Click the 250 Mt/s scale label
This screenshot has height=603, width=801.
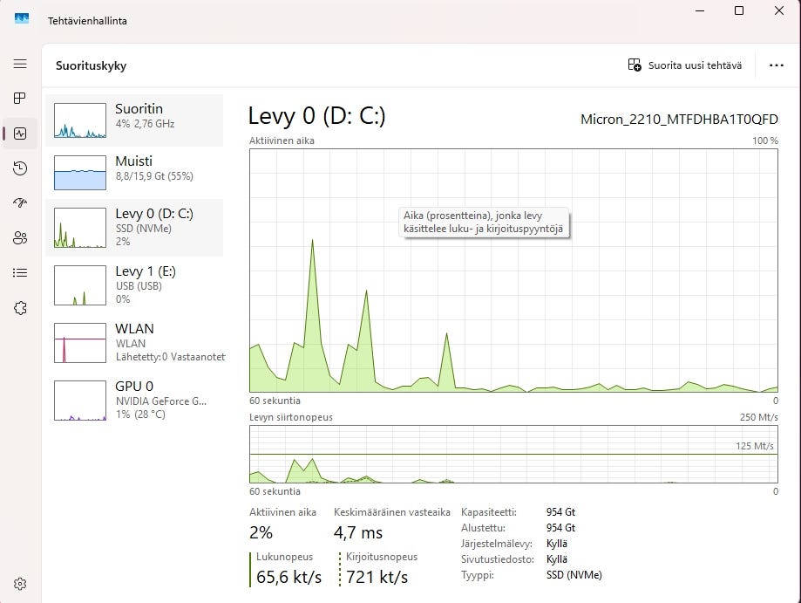pyautogui.click(x=758, y=417)
